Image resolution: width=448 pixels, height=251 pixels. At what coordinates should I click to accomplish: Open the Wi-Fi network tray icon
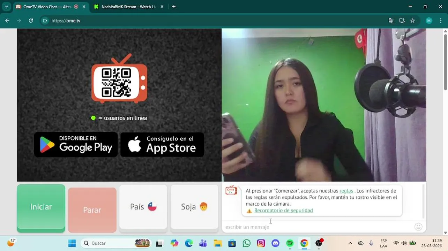396,243
